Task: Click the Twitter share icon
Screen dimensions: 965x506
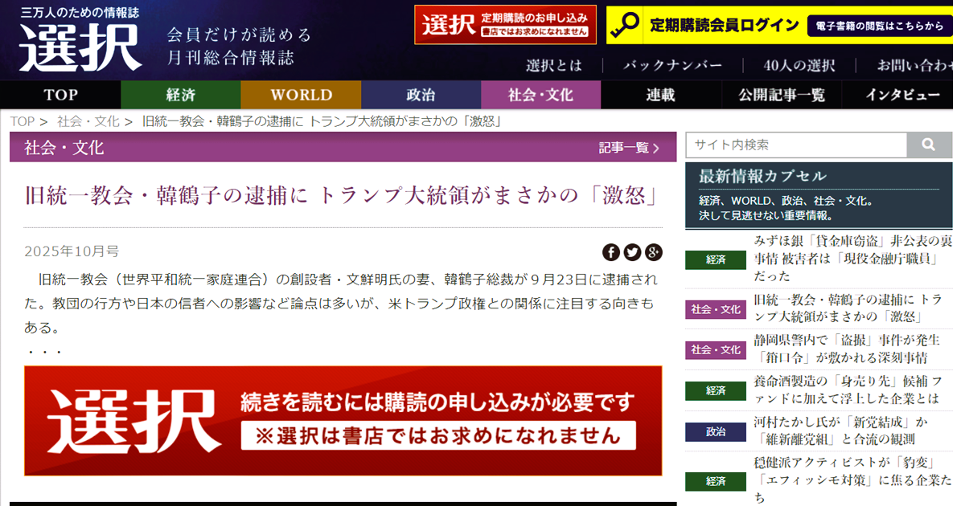Action: 633,252
